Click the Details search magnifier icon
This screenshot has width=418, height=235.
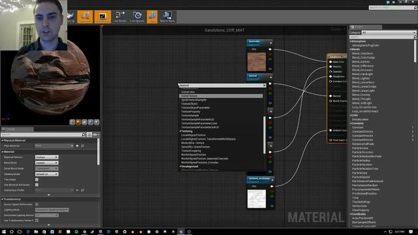[x=84, y=135]
